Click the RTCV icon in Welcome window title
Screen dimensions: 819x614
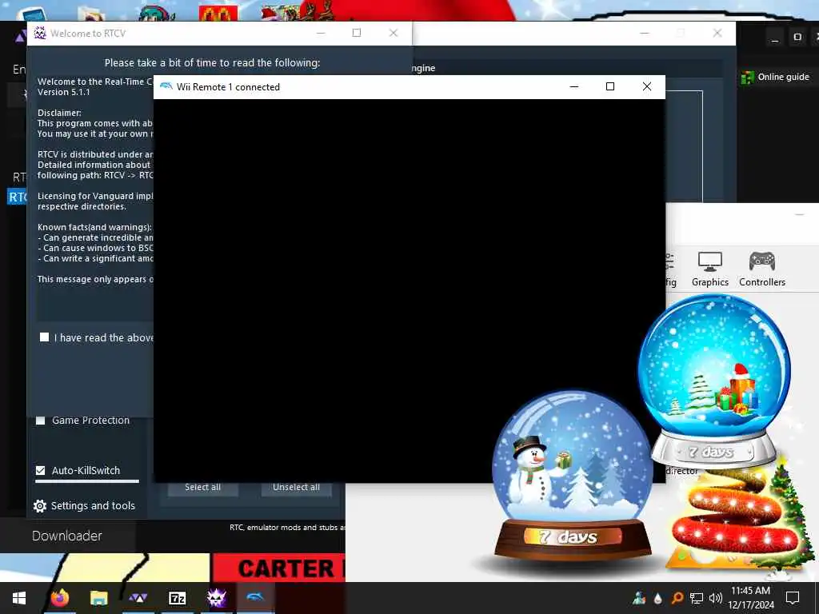[40, 33]
